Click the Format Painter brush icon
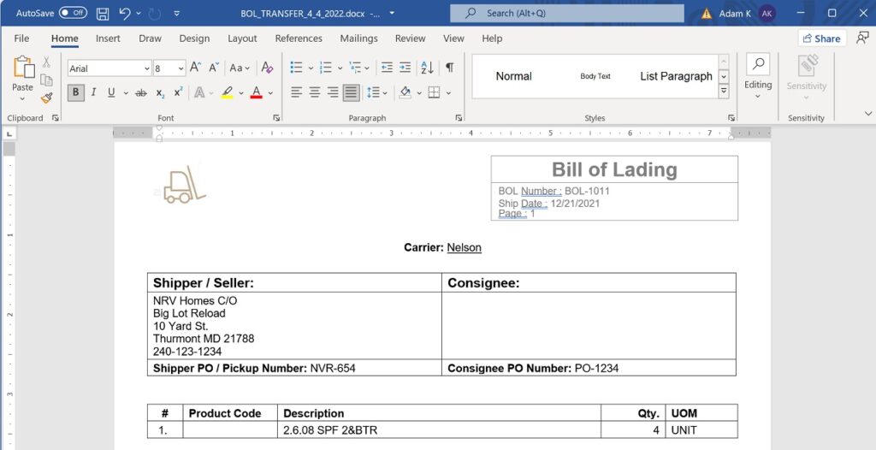 [x=47, y=98]
